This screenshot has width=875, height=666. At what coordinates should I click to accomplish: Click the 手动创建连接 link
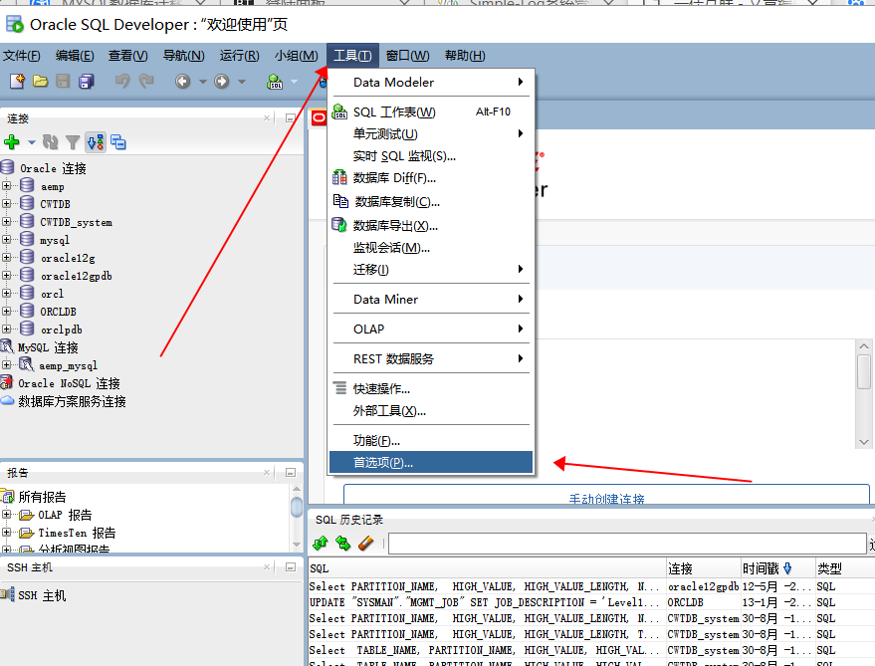point(606,499)
